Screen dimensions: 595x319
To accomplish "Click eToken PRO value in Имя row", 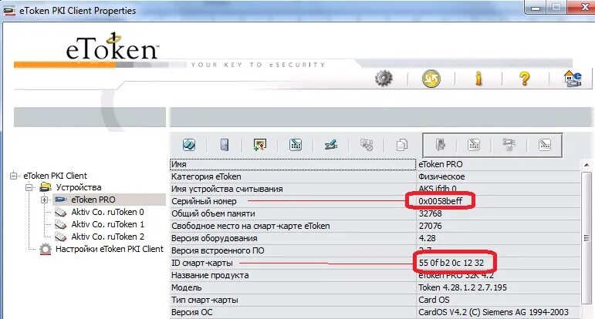I will [x=441, y=164].
